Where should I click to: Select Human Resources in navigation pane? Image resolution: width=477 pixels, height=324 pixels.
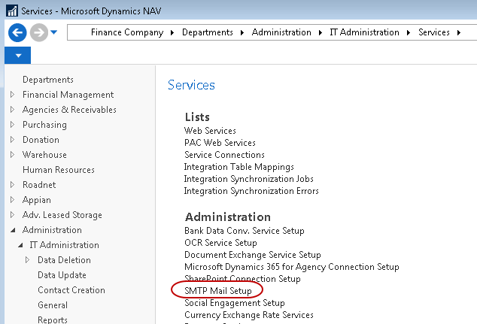pyautogui.click(x=58, y=170)
